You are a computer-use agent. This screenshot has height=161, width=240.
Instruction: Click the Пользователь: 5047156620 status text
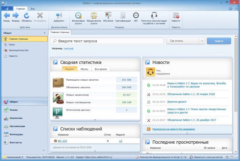[40, 157]
